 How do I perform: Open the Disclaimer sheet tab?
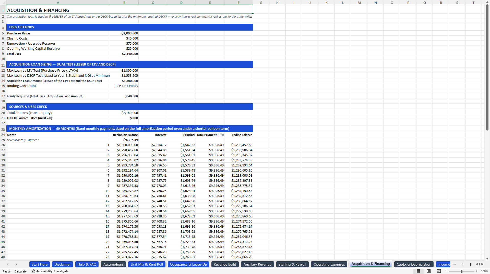(62, 264)
